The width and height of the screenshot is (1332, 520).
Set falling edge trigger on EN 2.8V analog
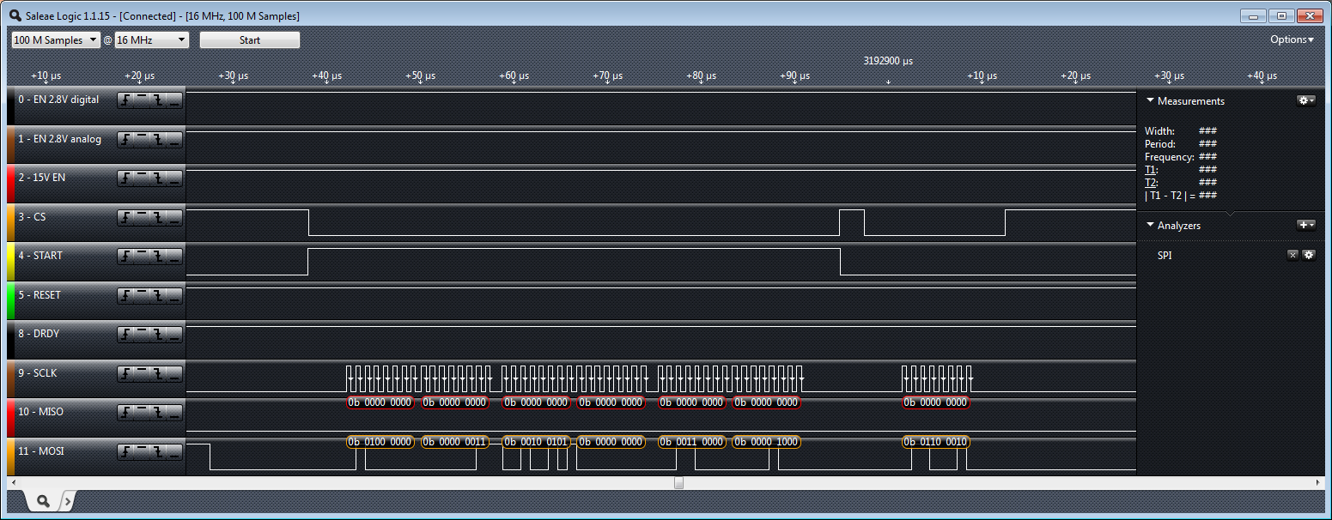point(158,139)
